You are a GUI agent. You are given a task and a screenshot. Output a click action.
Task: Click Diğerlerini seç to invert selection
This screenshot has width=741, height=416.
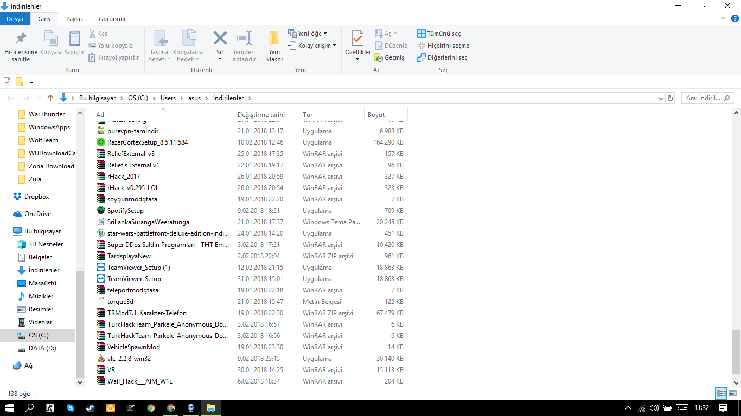point(442,57)
